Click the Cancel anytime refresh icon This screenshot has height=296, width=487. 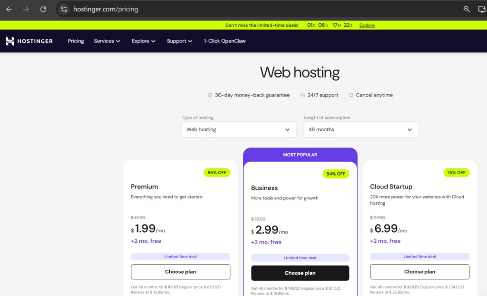coord(351,95)
